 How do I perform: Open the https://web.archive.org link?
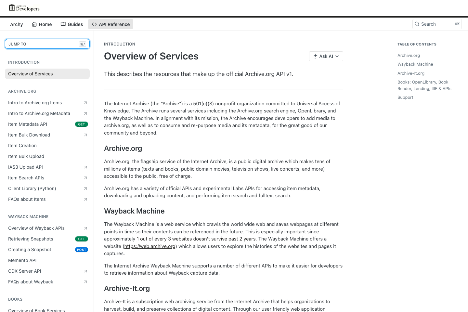(x=149, y=246)
